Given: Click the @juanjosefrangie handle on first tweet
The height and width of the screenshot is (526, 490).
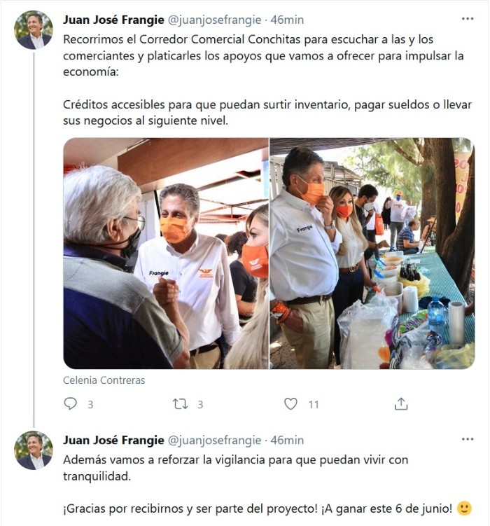Looking at the screenshot, I should (214, 20).
